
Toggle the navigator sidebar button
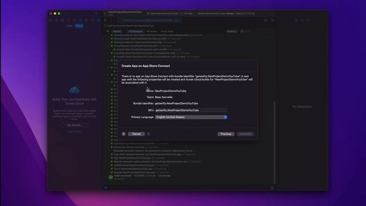[x=96, y=14]
